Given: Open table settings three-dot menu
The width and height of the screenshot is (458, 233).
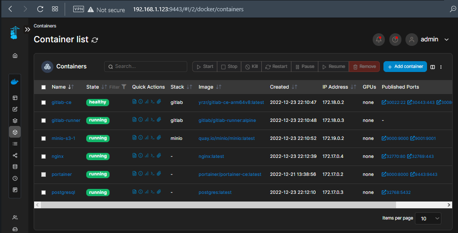Looking at the screenshot, I should [x=441, y=67].
